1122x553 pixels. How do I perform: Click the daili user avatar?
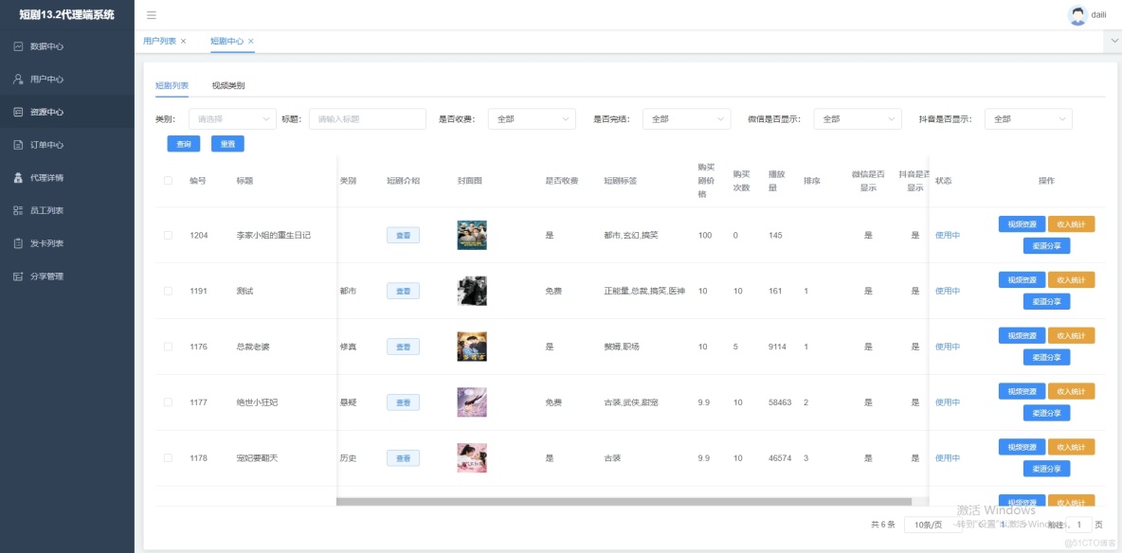[x=1076, y=14]
